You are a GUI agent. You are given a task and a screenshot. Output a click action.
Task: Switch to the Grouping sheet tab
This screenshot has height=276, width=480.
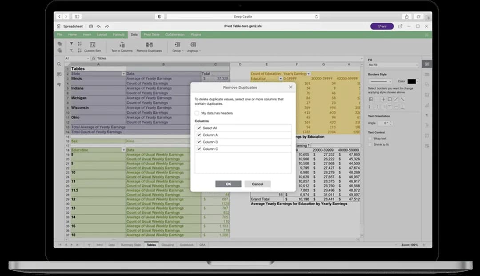pyautogui.click(x=168, y=245)
